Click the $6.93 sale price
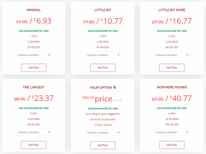Viewport: 206px width, 154px height. [x=42, y=21]
